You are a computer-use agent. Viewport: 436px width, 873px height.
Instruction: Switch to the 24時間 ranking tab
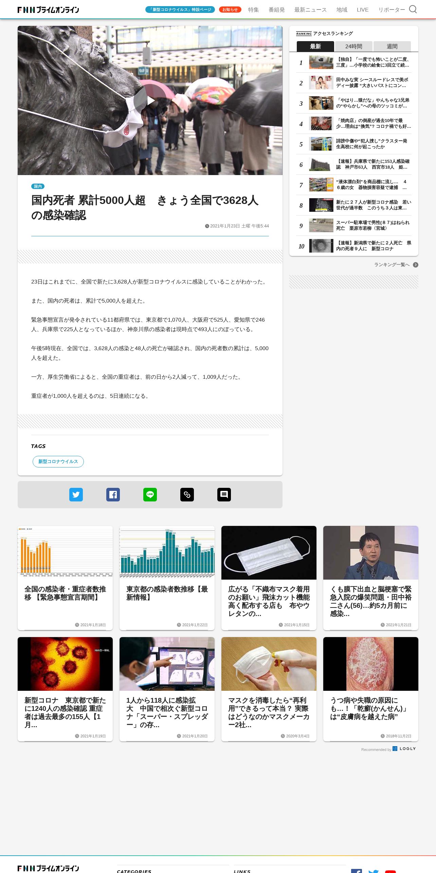tap(354, 46)
